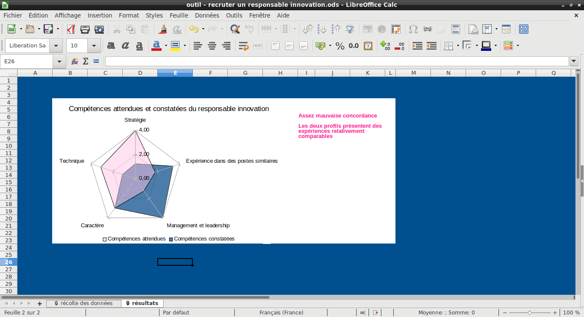Switch to the récolte des données sheet tab
This screenshot has height=317, width=584.
click(x=84, y=303)
